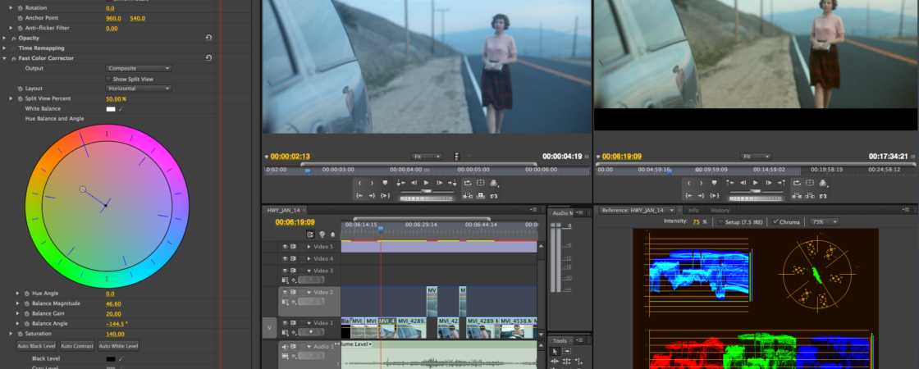
Task: Open the Info tab
Action: (x=693, y=210)
